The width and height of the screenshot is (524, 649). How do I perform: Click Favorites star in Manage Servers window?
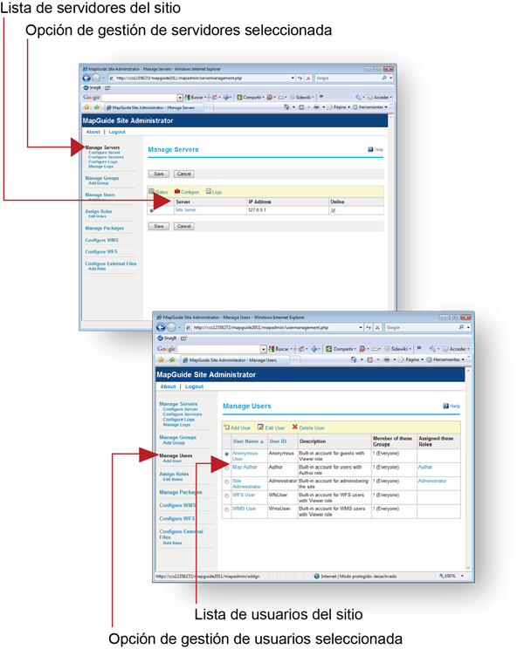(x=86, y=107)
